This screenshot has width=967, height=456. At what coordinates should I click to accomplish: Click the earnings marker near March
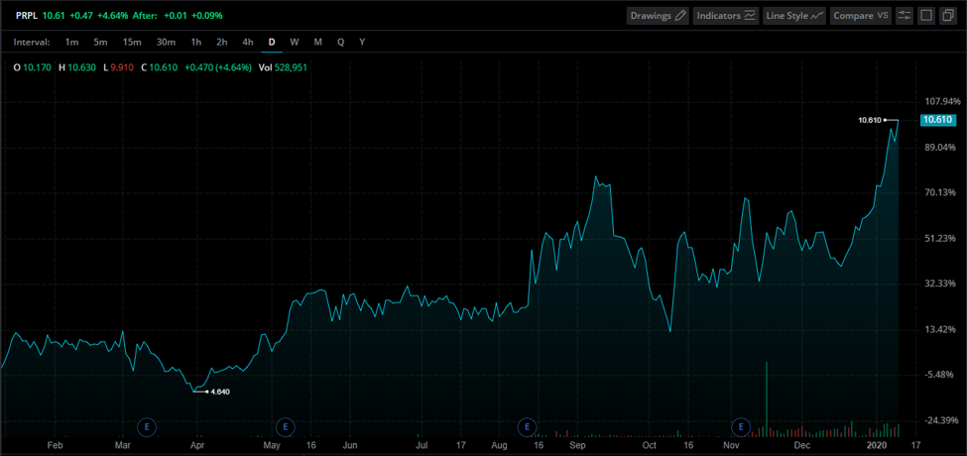pos(147,426)
